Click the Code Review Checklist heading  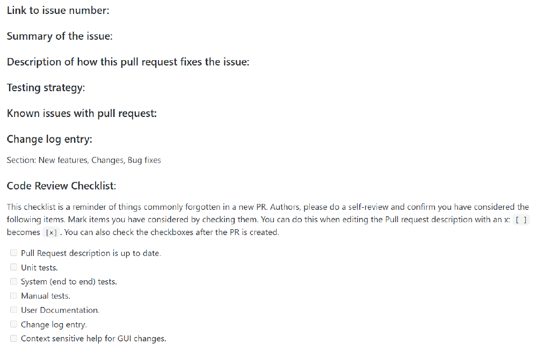pyautogui.click(x=62, y=186)
